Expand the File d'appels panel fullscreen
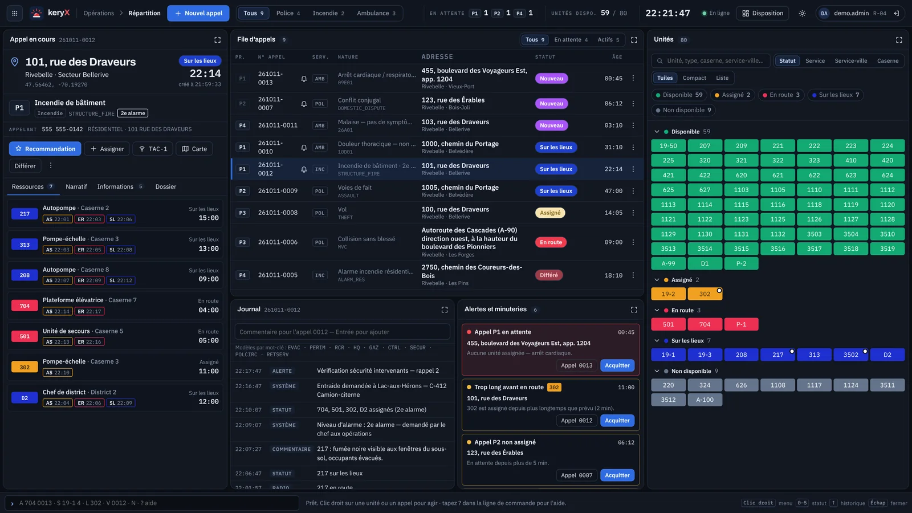 (x=634, y=40)
